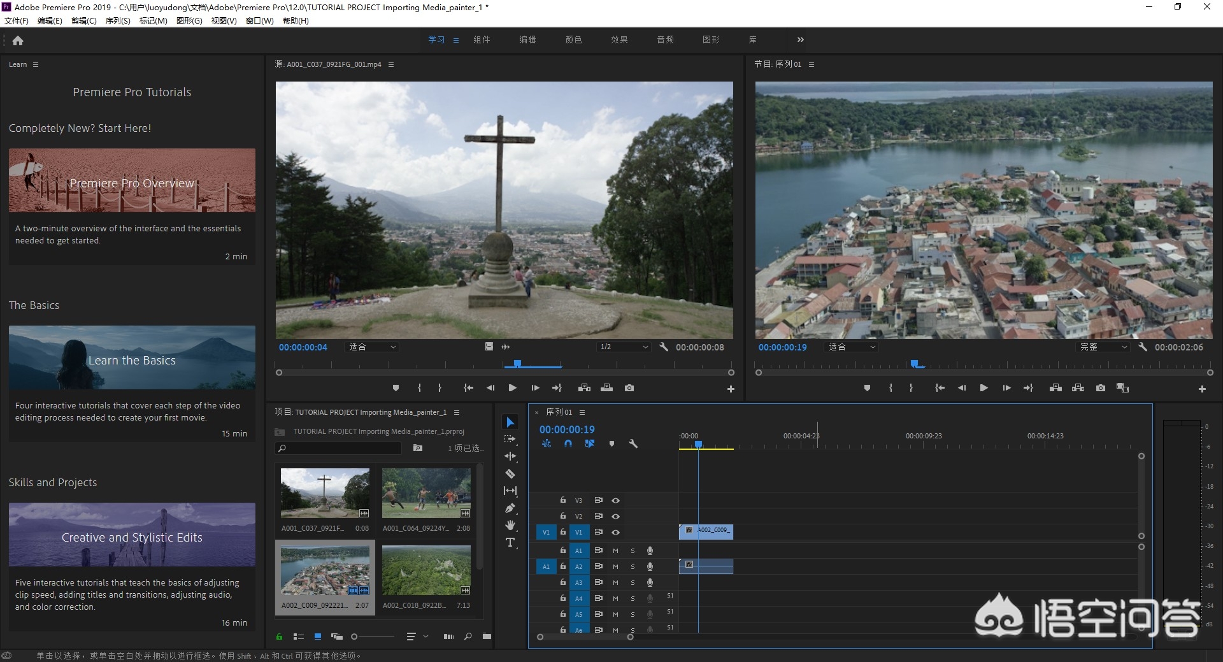Toggle Linked Selection in timeline
The width and height of the screenshot is (1223, 662).
(590, 443)
